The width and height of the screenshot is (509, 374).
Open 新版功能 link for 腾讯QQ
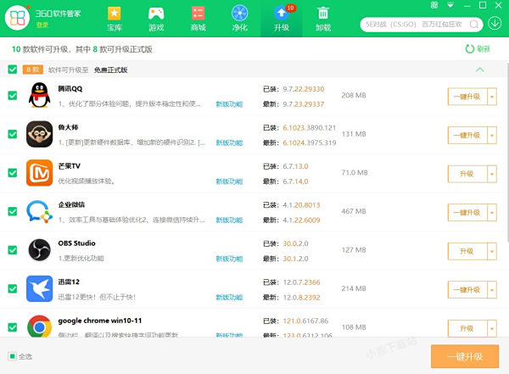(229, 104)
